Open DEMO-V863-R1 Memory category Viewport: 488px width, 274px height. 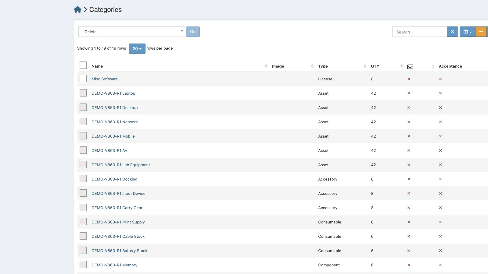[114, 265]
